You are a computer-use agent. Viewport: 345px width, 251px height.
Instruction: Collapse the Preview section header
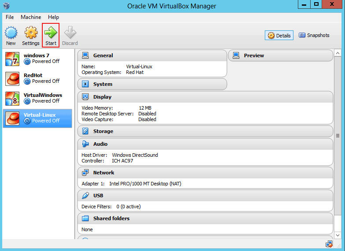pyautogui.click(x=281, y=55)
